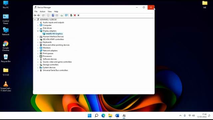Click the Scan for hardware changes monitor icon
Screen dimensions: 213x120
point(66,15)
